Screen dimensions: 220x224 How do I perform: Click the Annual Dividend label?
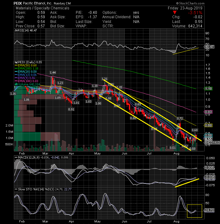click(117, 17)
